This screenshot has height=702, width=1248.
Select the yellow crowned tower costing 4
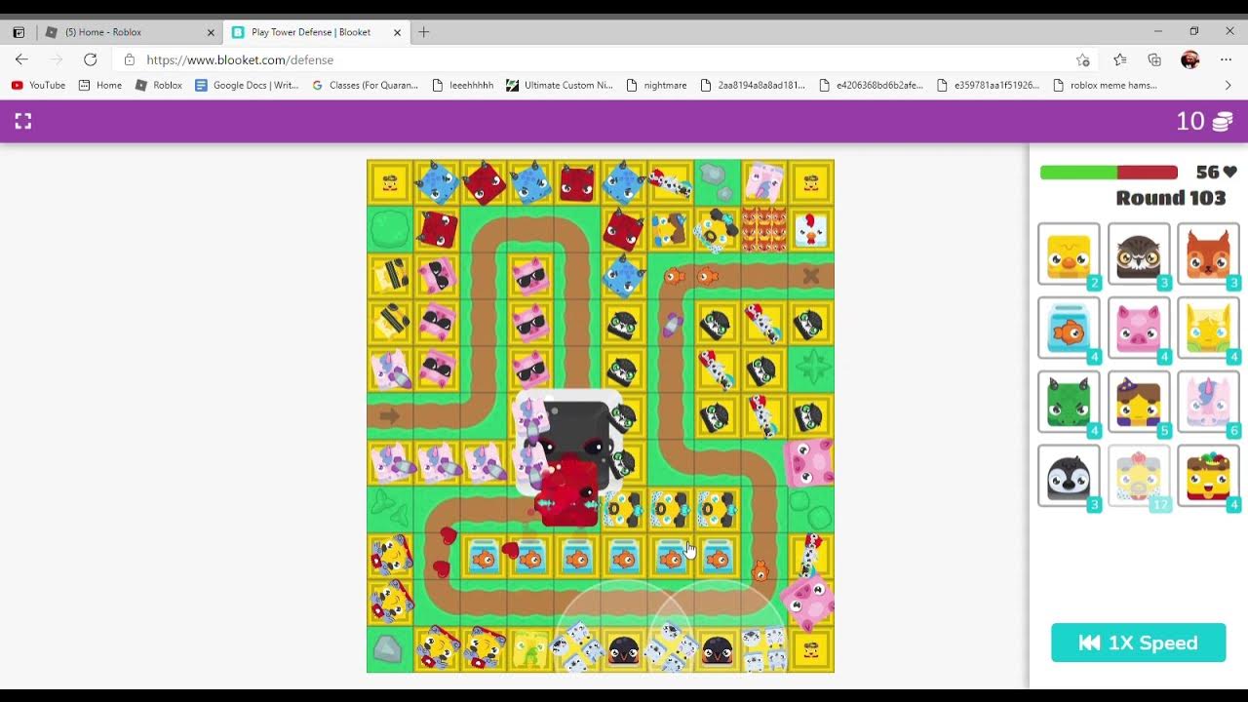click(1208, 329)
